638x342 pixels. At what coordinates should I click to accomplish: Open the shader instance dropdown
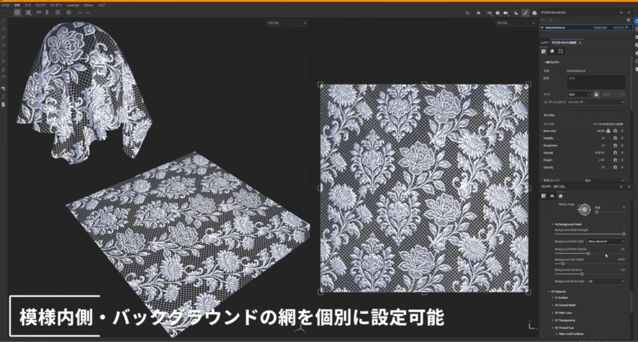pos(596,102)
